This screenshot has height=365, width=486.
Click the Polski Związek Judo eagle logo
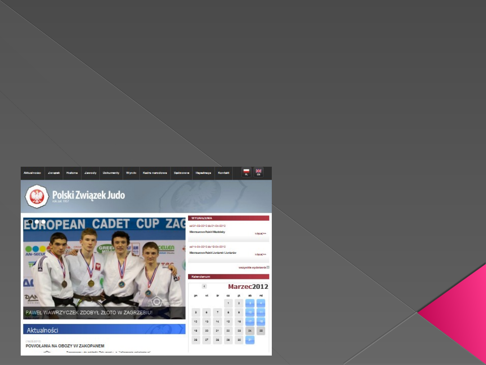pos(36,196)
